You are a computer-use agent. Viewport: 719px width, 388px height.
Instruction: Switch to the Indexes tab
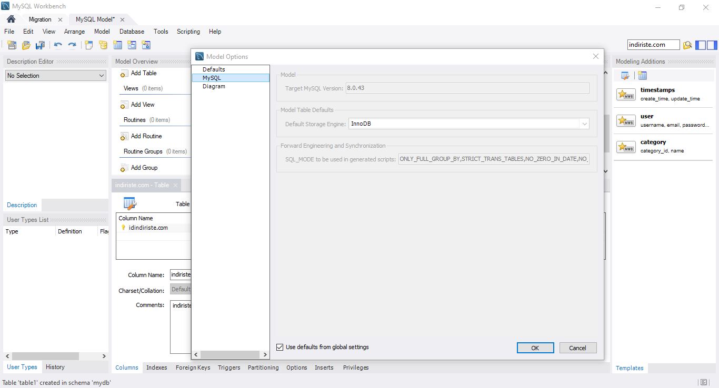[157, 367]
